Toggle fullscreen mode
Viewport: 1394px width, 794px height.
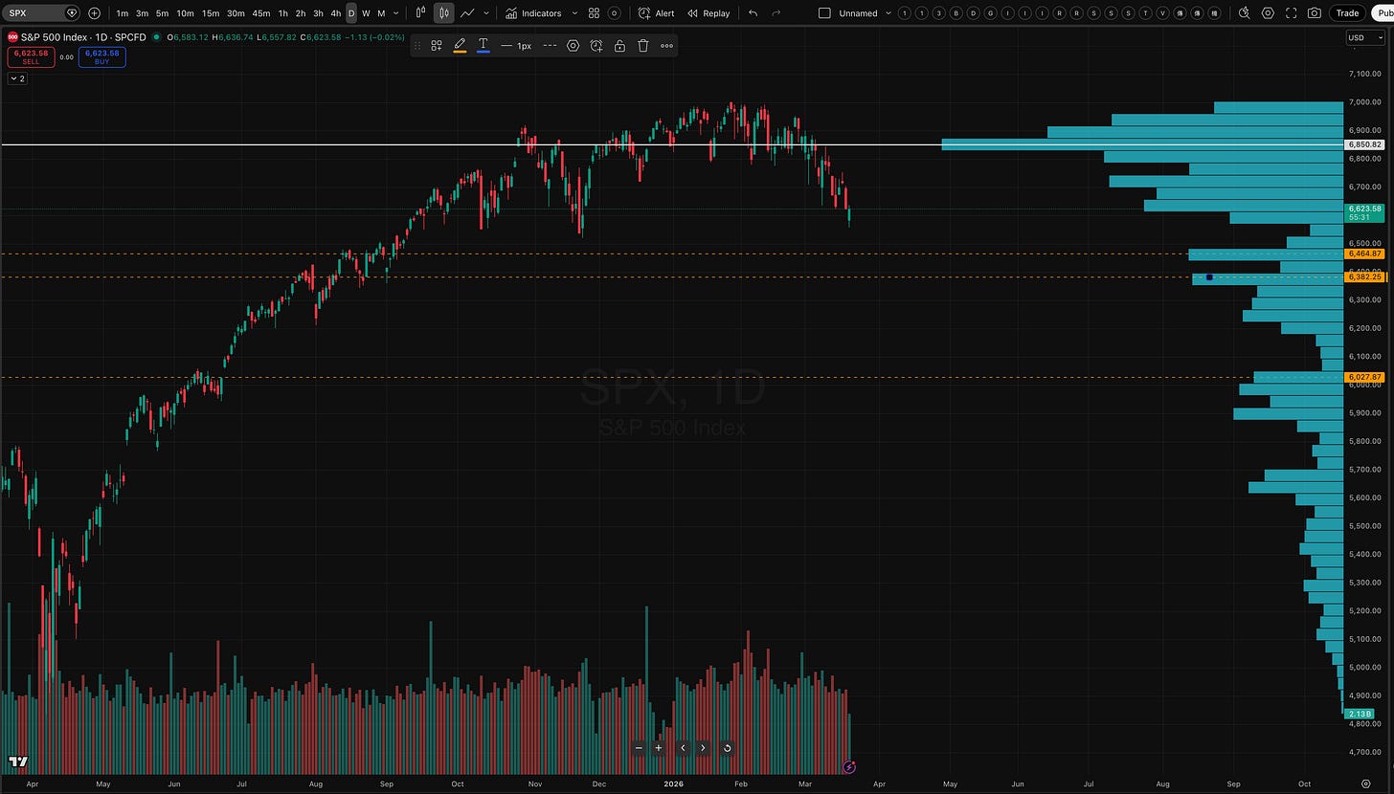1292,13
